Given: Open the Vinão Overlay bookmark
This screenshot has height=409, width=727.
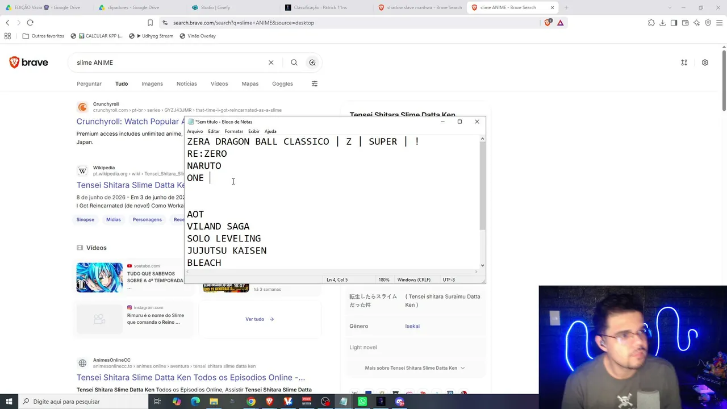Looking at the screenshot, I should tap(197, 36).
